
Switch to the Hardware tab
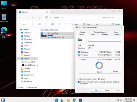tap(105, 35)
